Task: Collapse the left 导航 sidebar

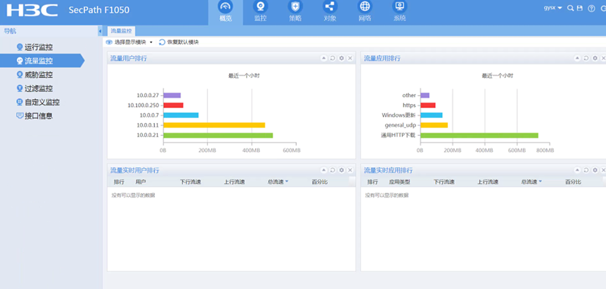Action: (x=100, y=31)
